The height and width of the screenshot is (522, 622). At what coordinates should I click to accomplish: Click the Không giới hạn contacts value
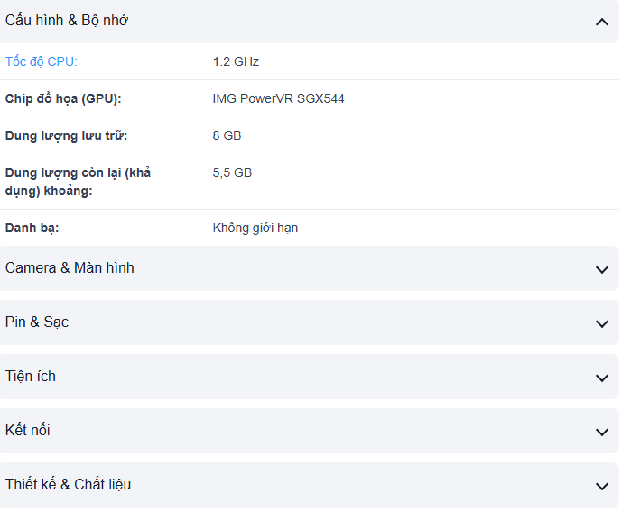(x=255, y=228)
